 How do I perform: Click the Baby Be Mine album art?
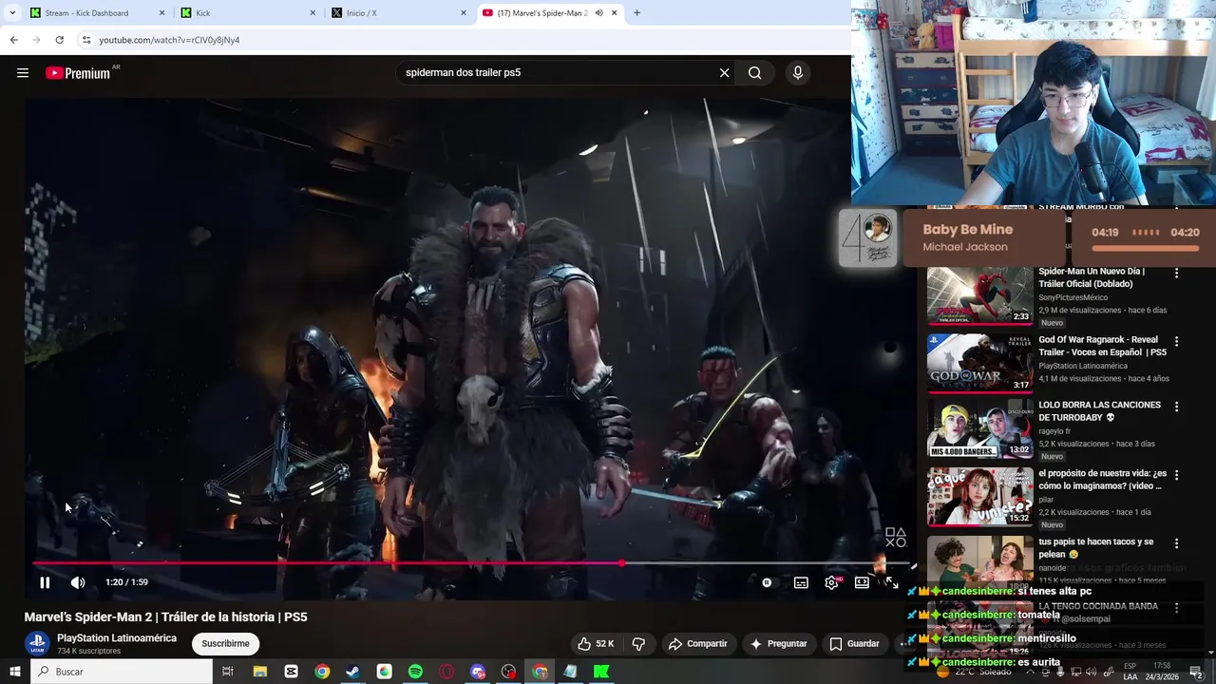click(867, 237)
